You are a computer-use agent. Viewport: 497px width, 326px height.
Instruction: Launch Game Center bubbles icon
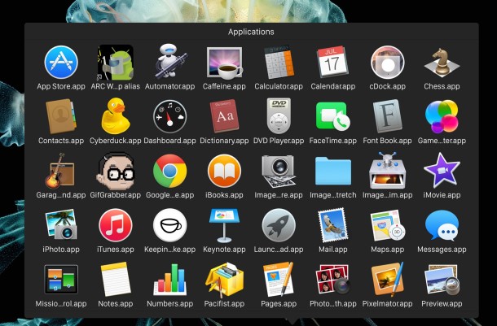pyautogui.click(x=442, y=117)
